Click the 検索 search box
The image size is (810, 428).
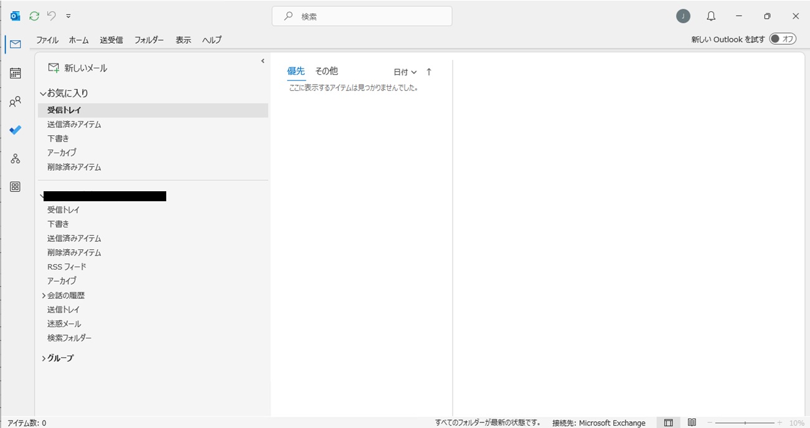point(362,16)
